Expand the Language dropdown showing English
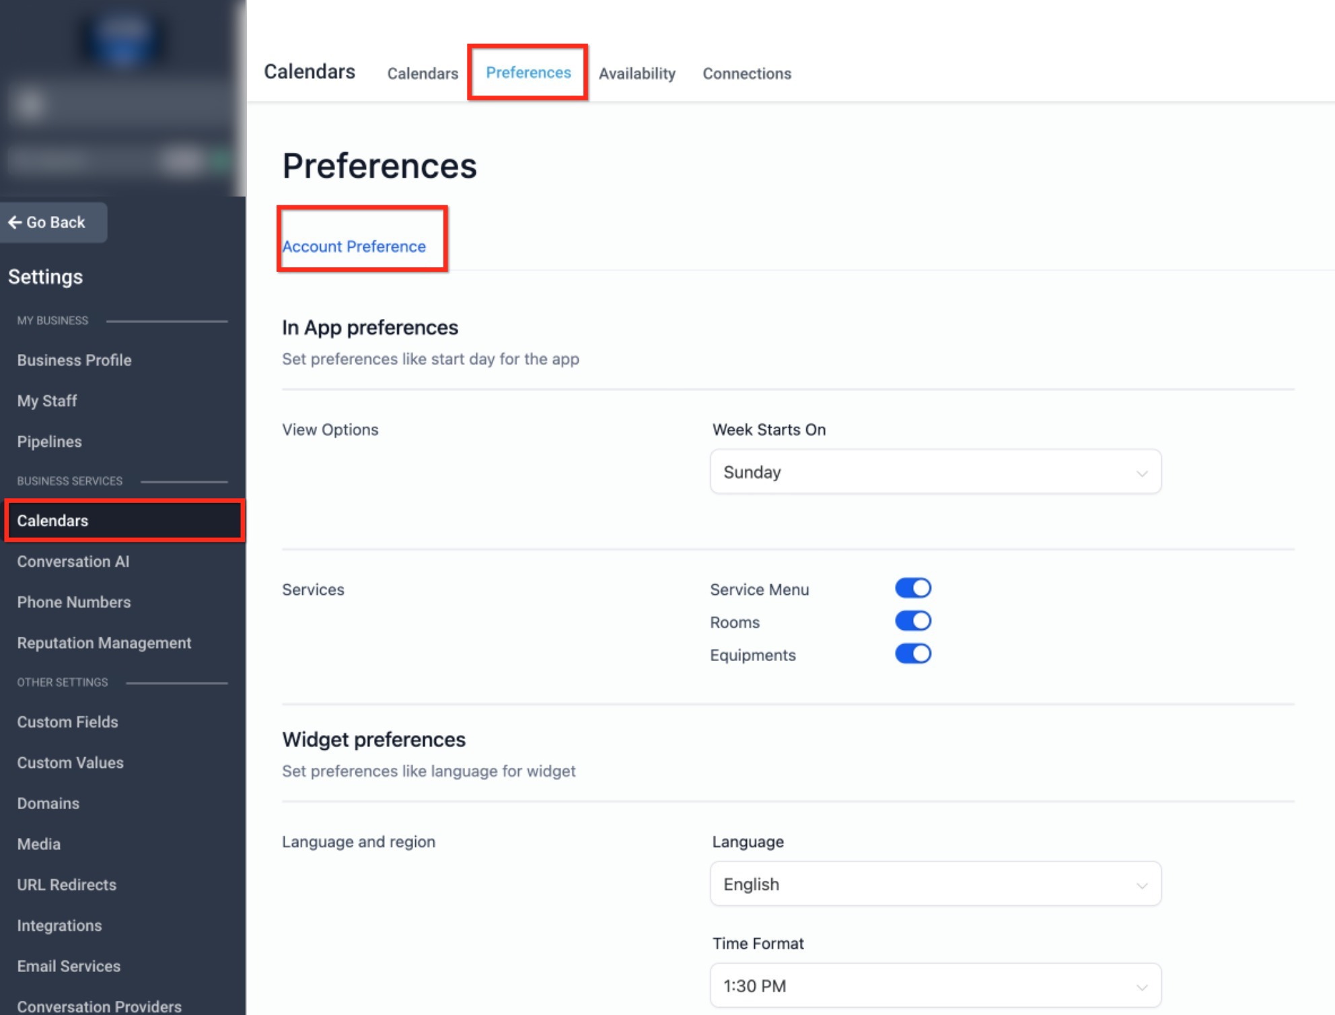This screenshot has width=1335, height=1015. pos(935,884)
